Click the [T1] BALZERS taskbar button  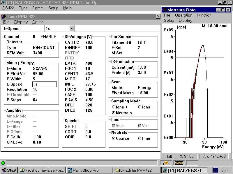(x=185, y=170)
